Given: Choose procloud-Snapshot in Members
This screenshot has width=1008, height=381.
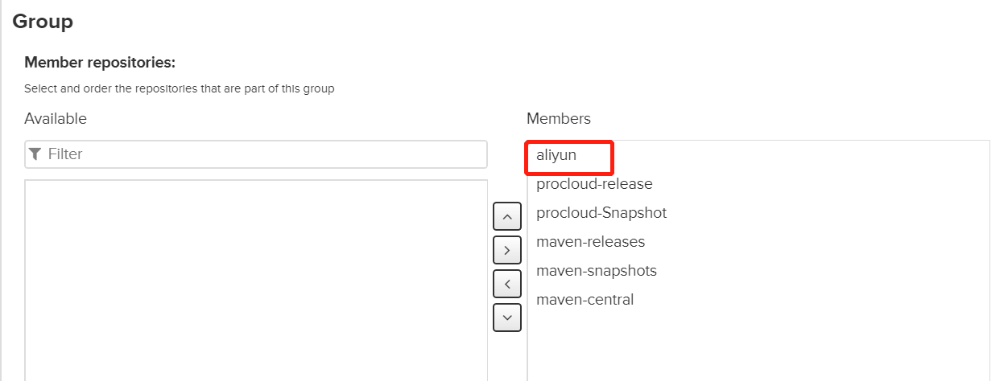Looking at the screenshot, I should (x=601, y=213).
